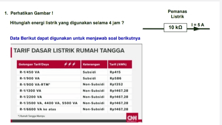Click the 'Pemanas Listrik' label
Image resolution: width=222 pixels, height=125 pixels.
pyautogui.click(x=177, y=14)
